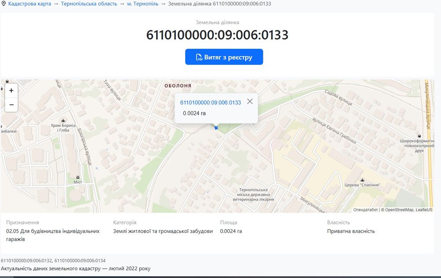The height and width of the screenshot is (278, 441).
Task: Click the Тиха вулиця street label
Action: (112, 90)
